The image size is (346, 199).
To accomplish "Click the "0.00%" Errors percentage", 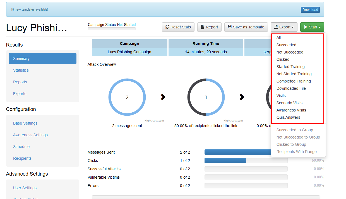I will coord(319,186).
